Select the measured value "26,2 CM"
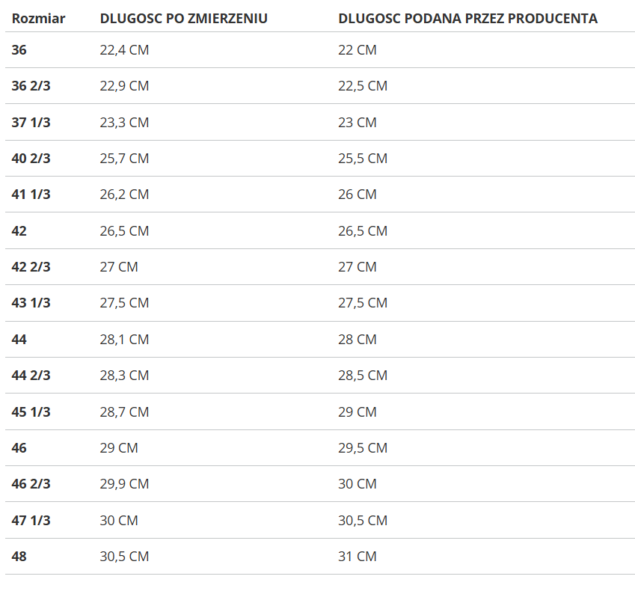Screen dimensions: 635x603 click(124, 195)
